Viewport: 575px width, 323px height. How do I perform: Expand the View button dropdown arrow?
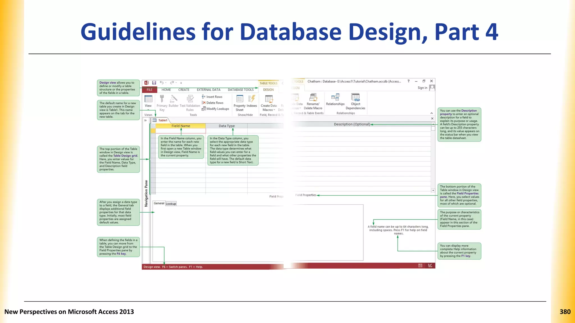(148, 110)
